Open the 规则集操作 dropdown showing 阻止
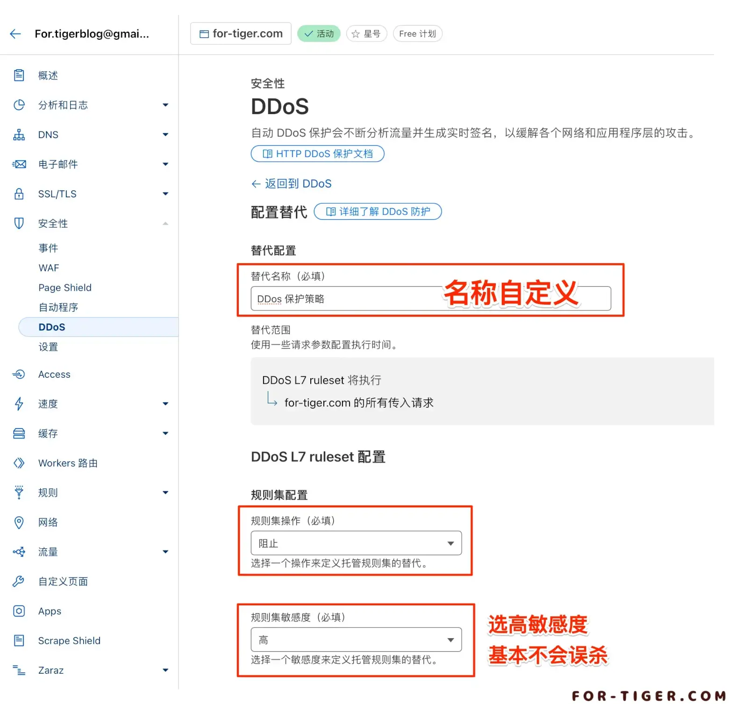Image resolution: width=729 pixels, height=704 pixels. [x=356, y=543]
